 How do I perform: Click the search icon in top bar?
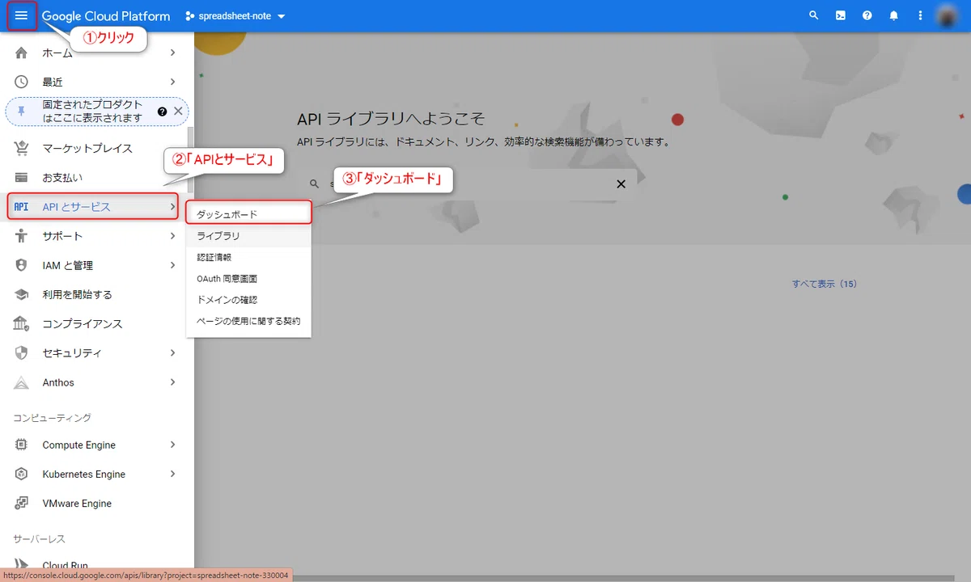point(814,15)
